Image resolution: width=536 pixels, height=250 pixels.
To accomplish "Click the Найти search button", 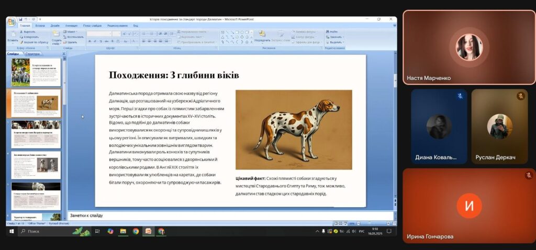I will (x=332, y=32).
